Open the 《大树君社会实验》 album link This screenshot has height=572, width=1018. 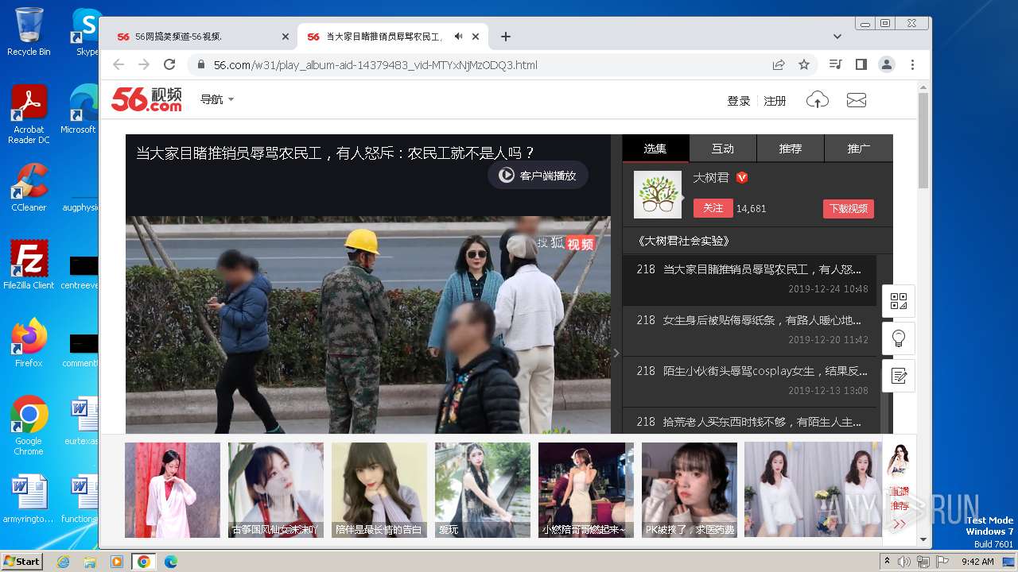tap(683, 241)
